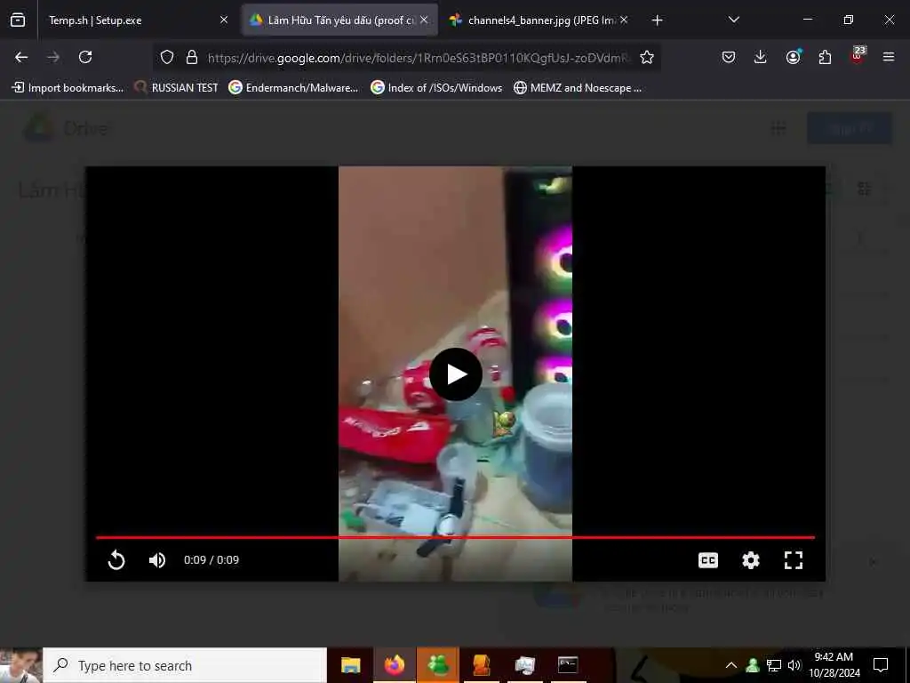Open the RUSSIAN TEST bookmark

tap(177, 88)
